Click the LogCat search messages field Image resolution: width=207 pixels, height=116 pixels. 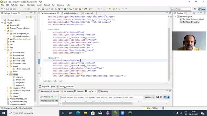pyautogui.click(x=102, y=97)
